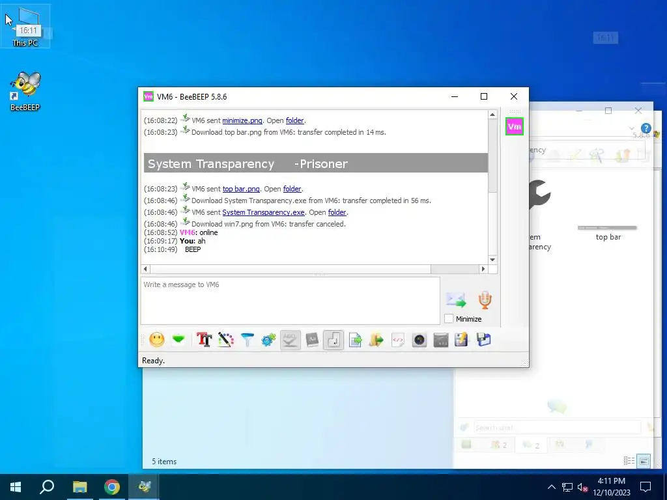This screenshot has width=667, height=500.
Task: Click chat horizontal scrollbar right arrow
Action: click(x=483, y=269)
